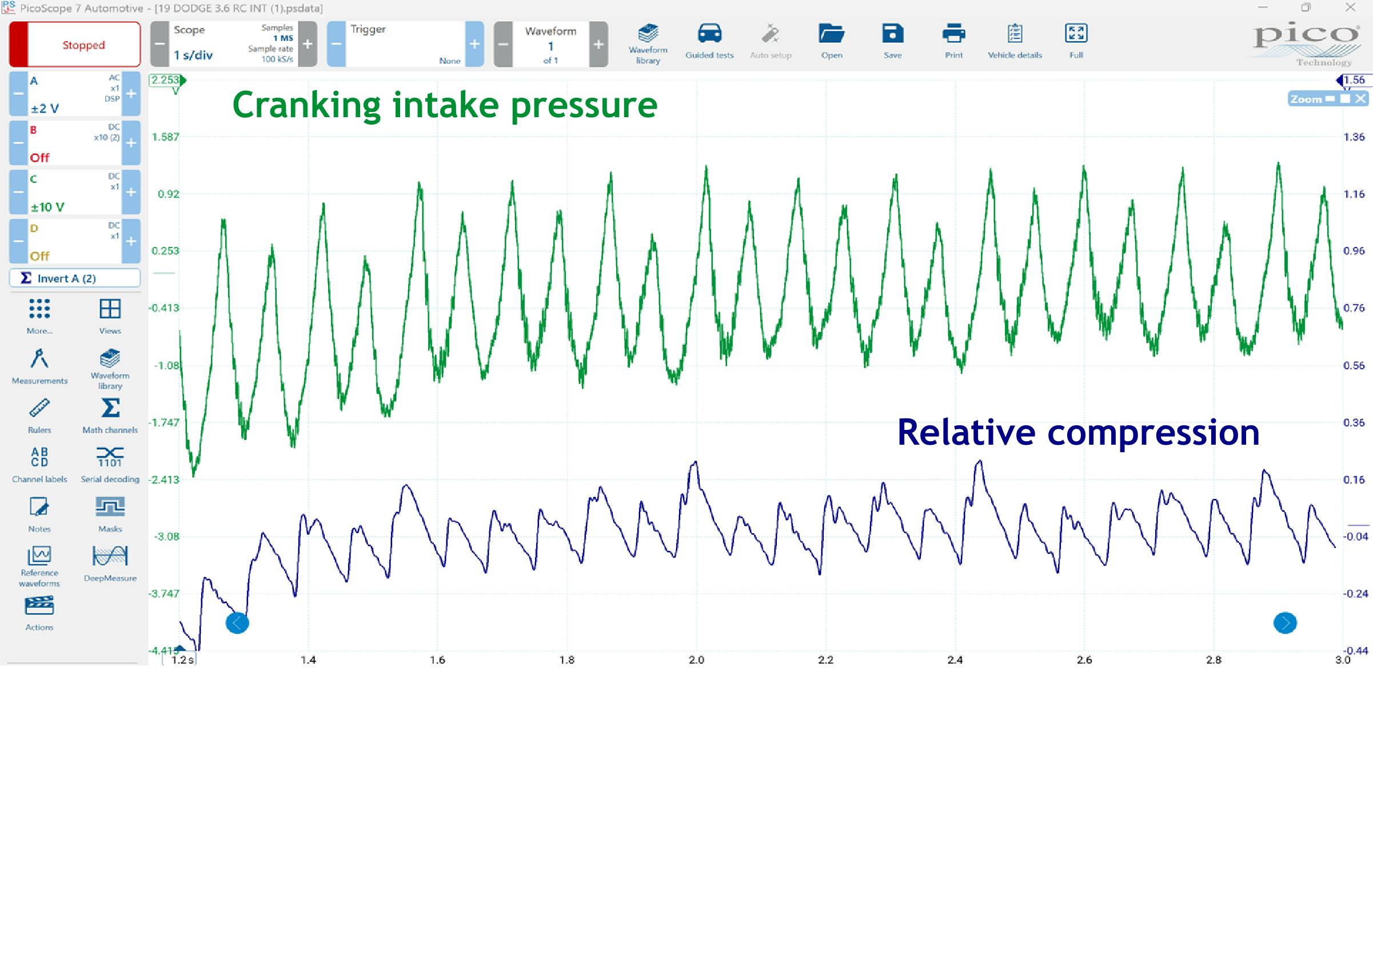Select the Invert A math channel
Image resolution: width=1373 pixels, height=974 pixels.
(x=74, y=278)
